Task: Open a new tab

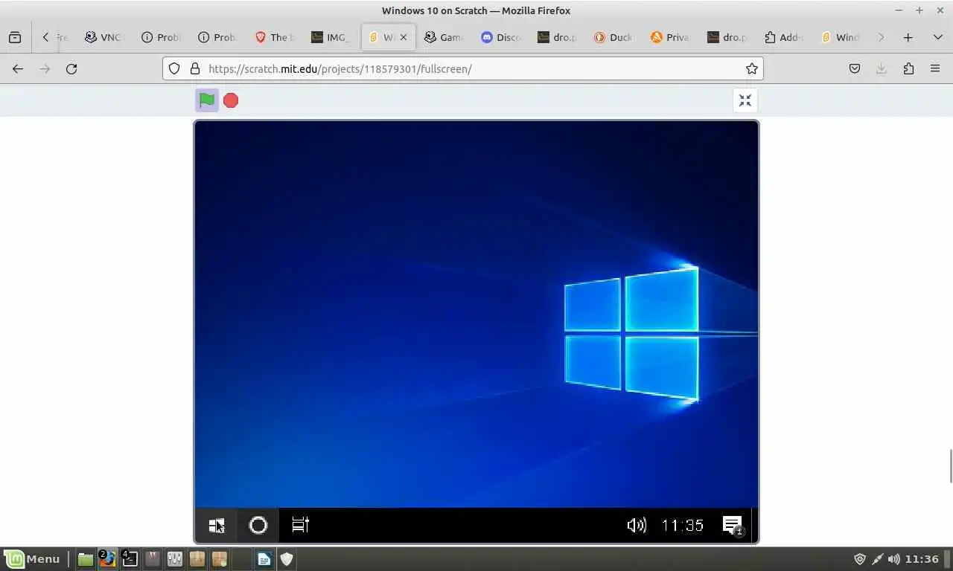Action: pos(908,37)
